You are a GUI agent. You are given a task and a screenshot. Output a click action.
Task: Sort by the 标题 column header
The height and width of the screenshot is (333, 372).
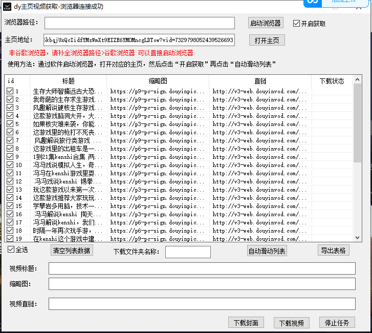tap(68, 81)
